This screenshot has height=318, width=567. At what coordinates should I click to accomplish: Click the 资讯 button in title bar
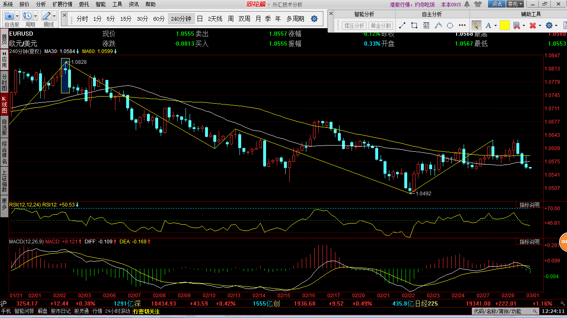[497, 4]
